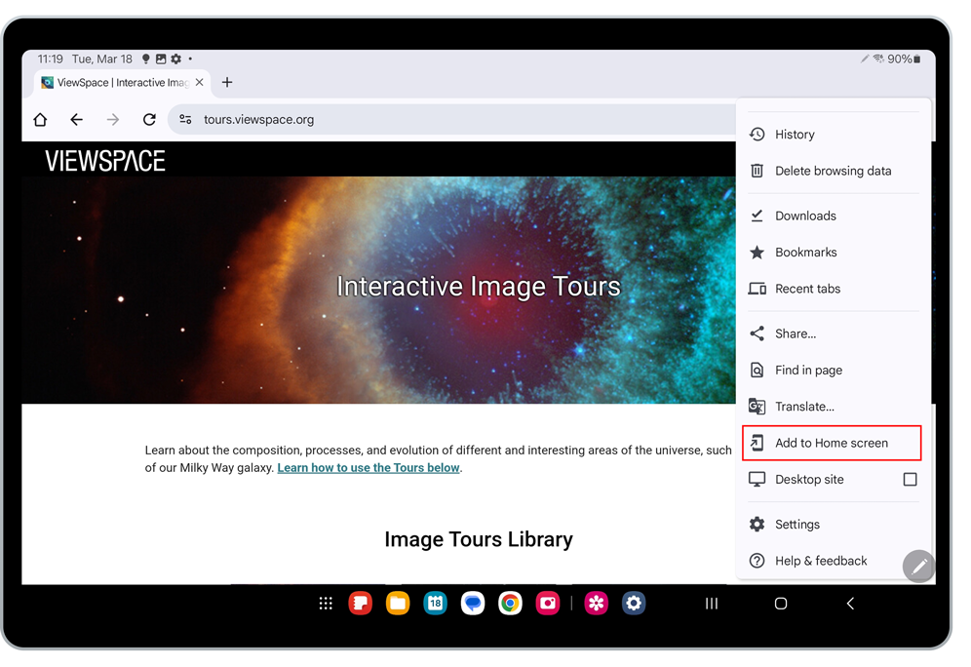This screenshot has height=667, width=971.
Task: Tap the Share icon
Action: pyautogui.click(x=757, y=333)
